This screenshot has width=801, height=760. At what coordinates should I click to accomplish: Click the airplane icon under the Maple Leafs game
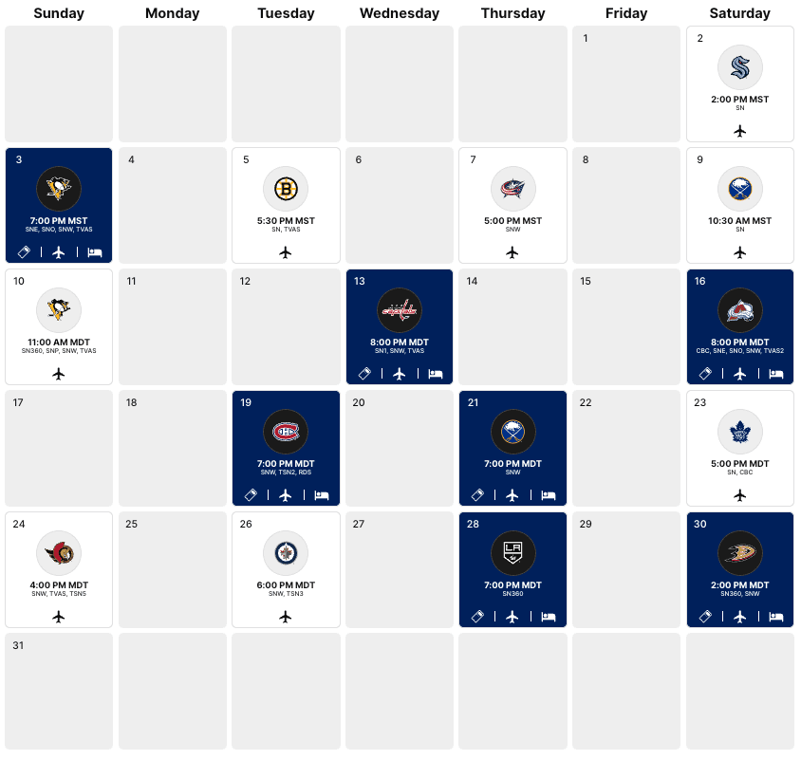(740, 495)
